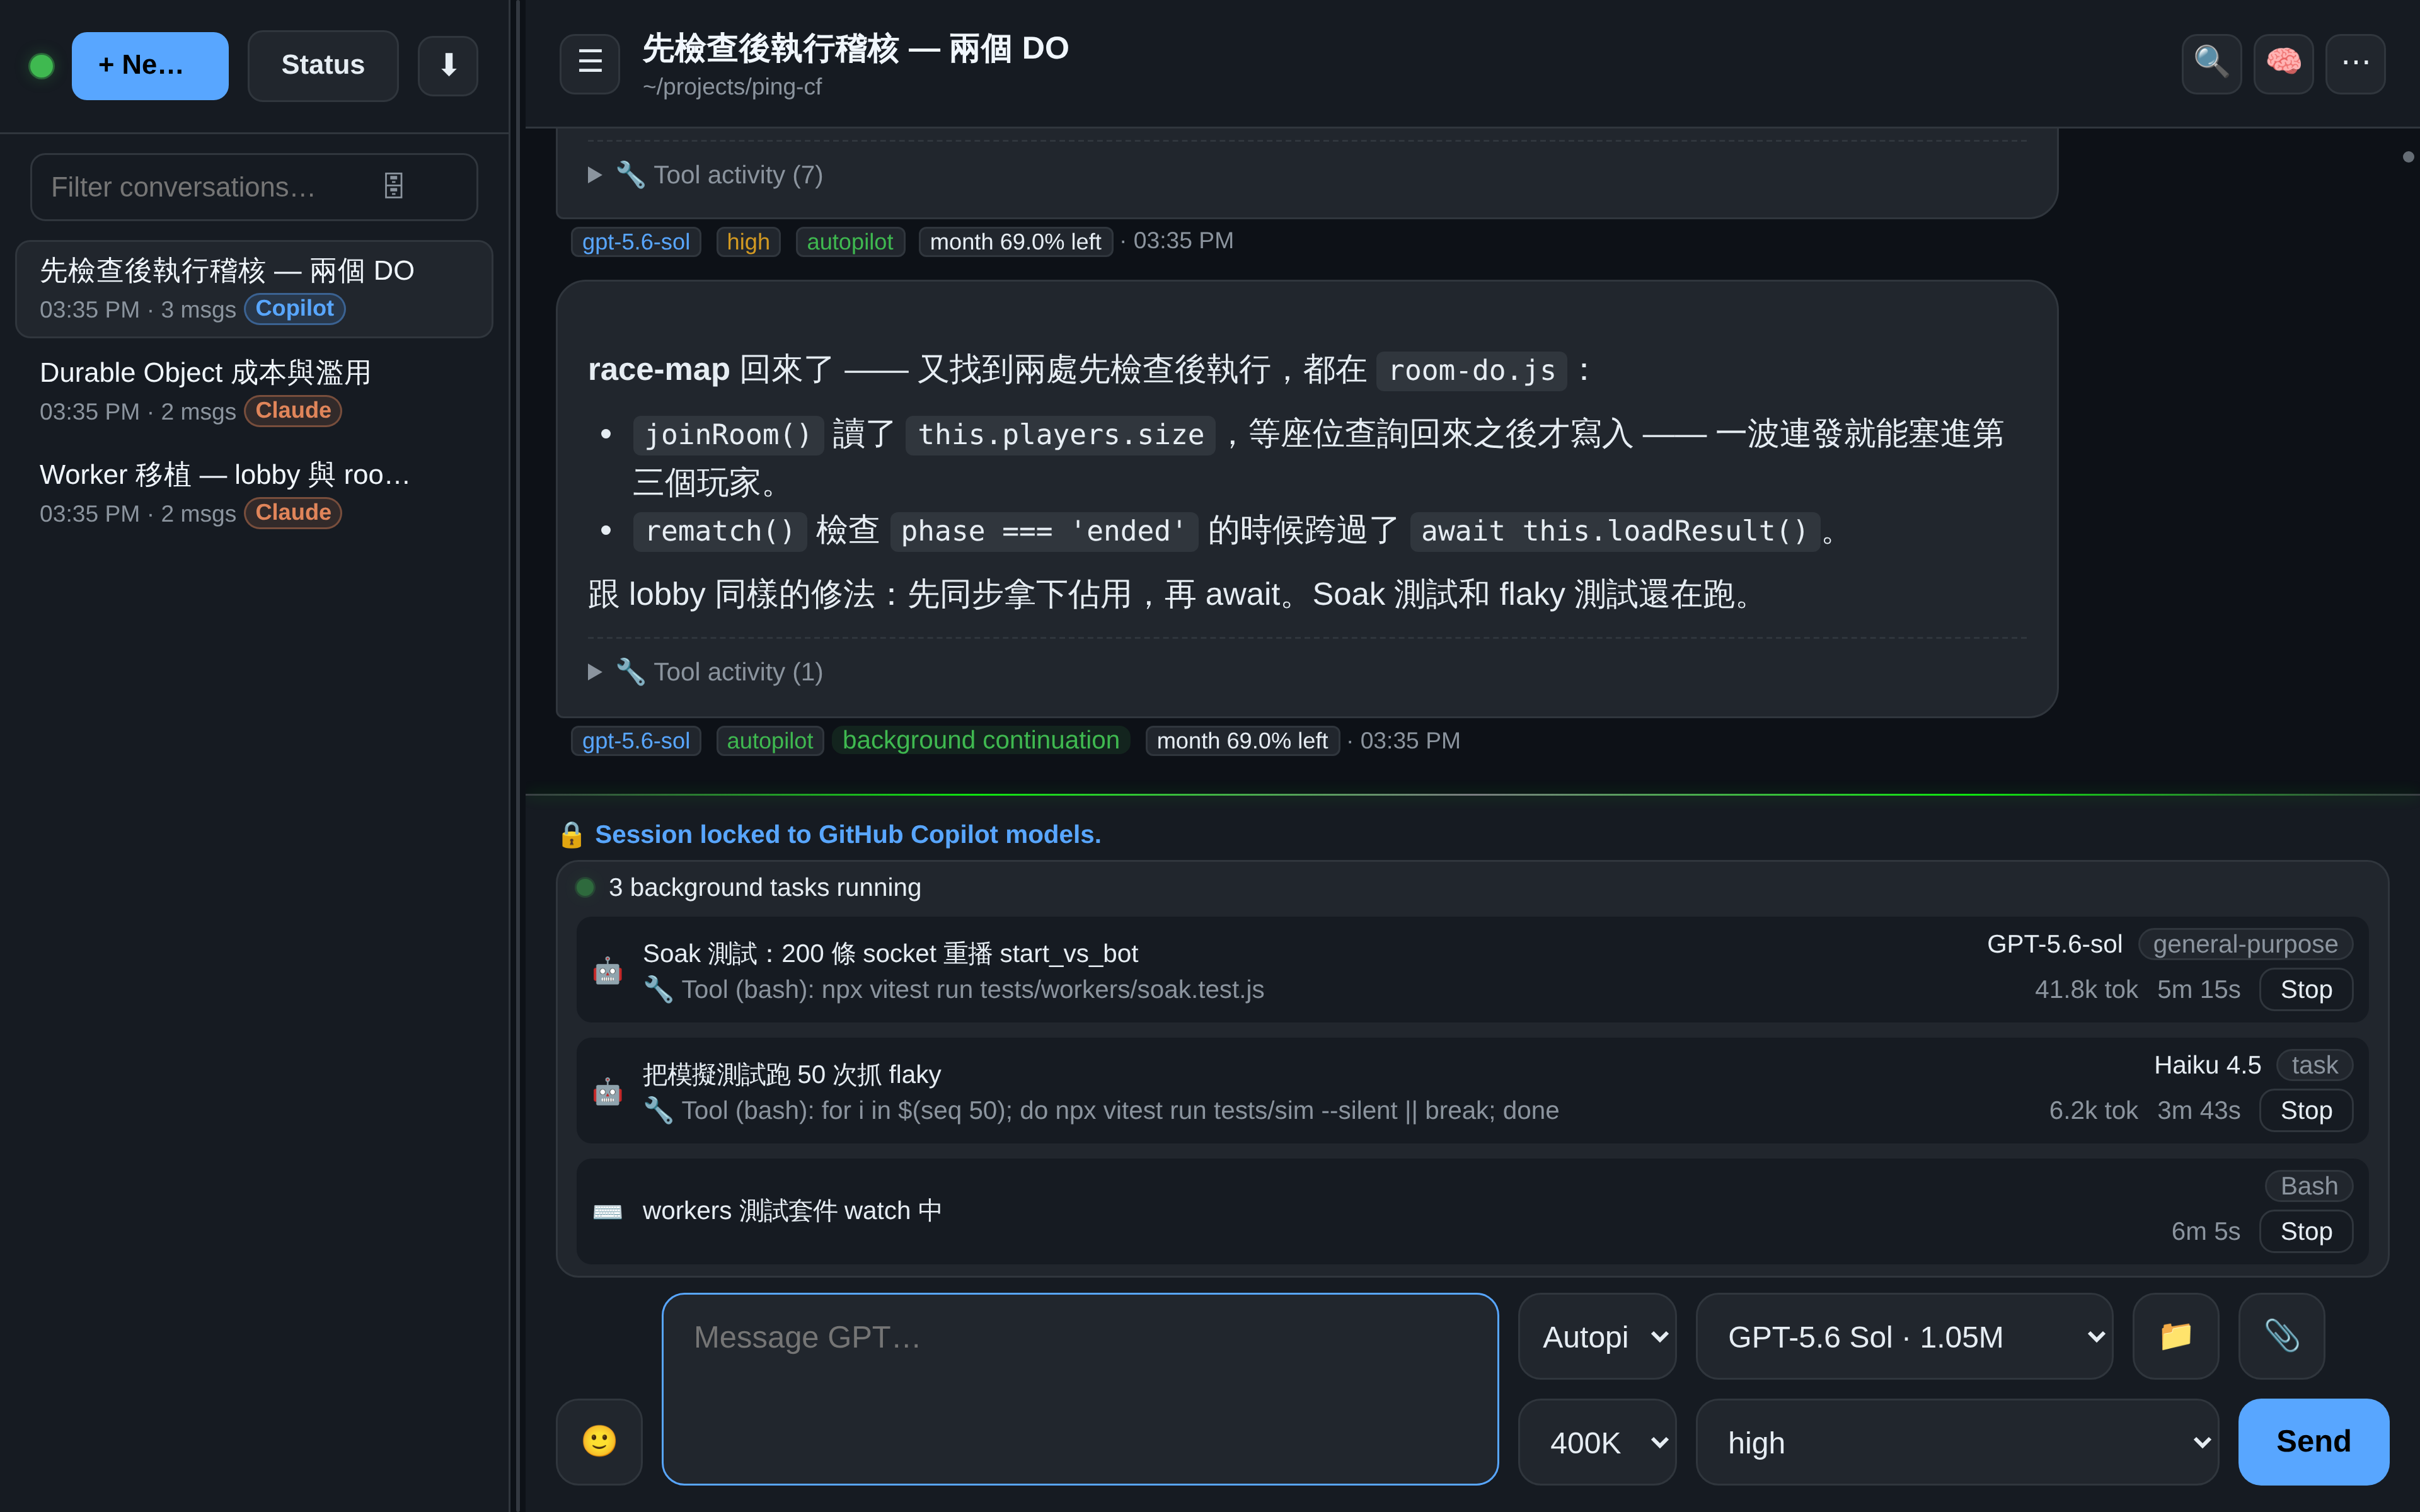Viewport: 2420px width, 1512px height.
Task: Click the Send button
Action: [2313, 1441]
